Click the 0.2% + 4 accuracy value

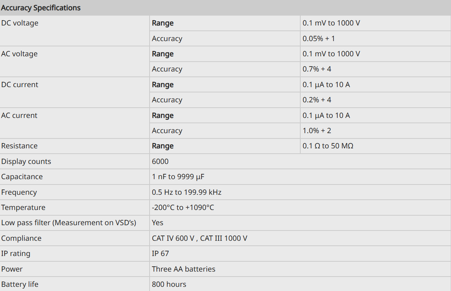coord(317,100)
